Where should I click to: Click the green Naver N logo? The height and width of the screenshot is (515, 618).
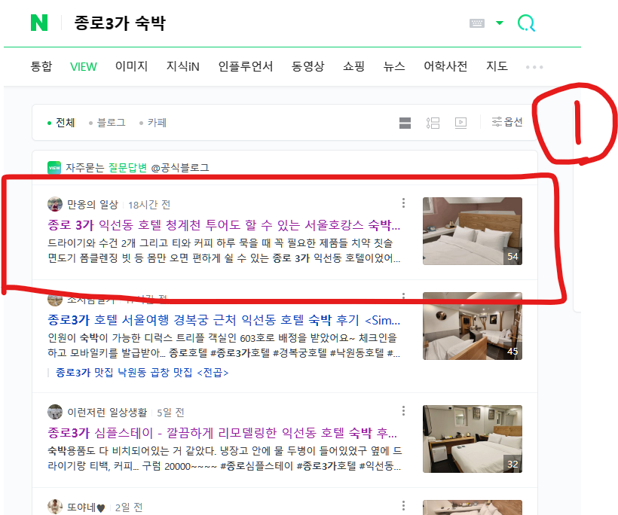(39, 23)
